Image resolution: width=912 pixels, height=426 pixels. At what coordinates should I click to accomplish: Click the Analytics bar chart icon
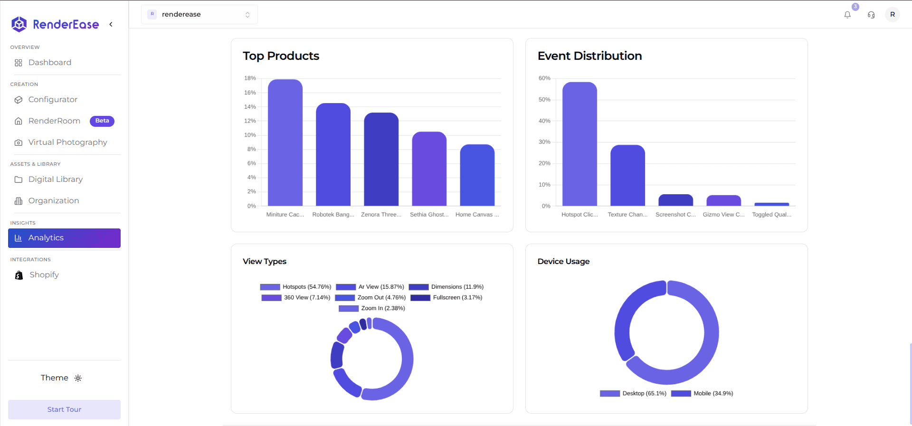(19, 238)
